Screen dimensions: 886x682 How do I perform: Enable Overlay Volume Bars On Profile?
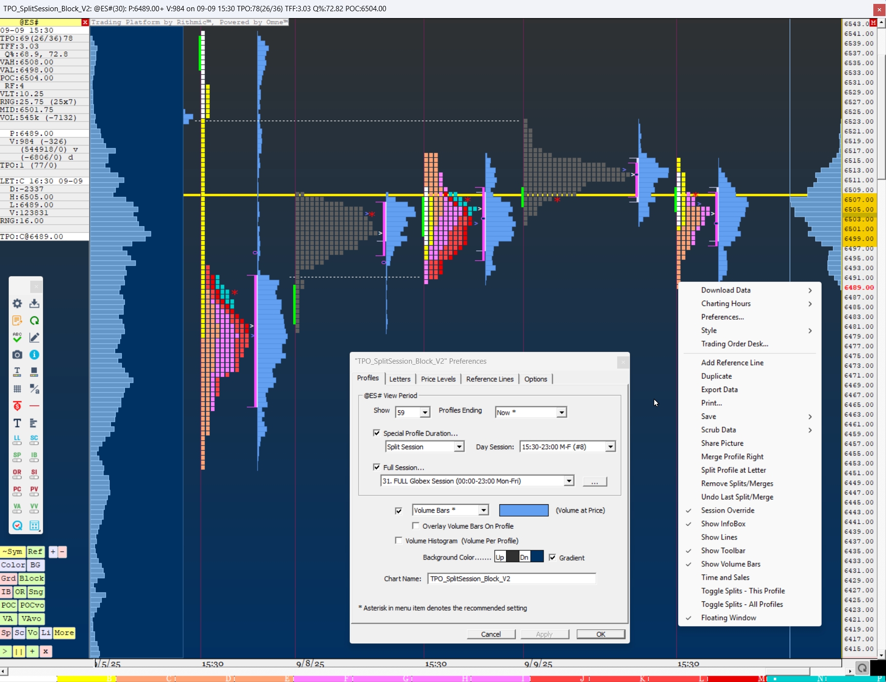coord(416,526)
